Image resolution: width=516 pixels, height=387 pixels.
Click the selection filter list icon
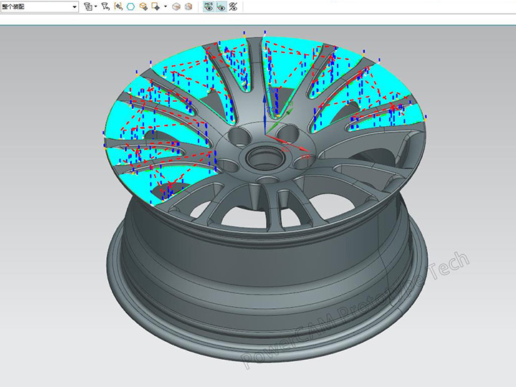coord(88,6)
